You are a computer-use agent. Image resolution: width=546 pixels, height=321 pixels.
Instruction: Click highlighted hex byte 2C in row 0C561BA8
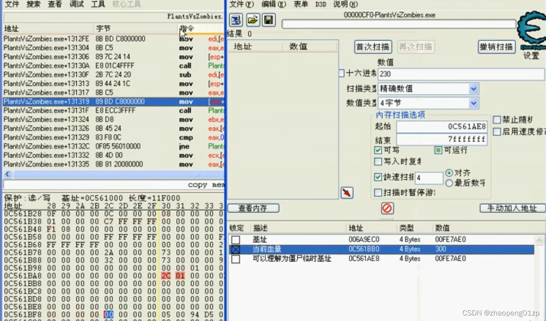[x=166, y=276]
